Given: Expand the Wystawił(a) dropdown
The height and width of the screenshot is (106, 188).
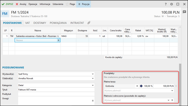Looking at the screenshot, I should pos(93,74).
